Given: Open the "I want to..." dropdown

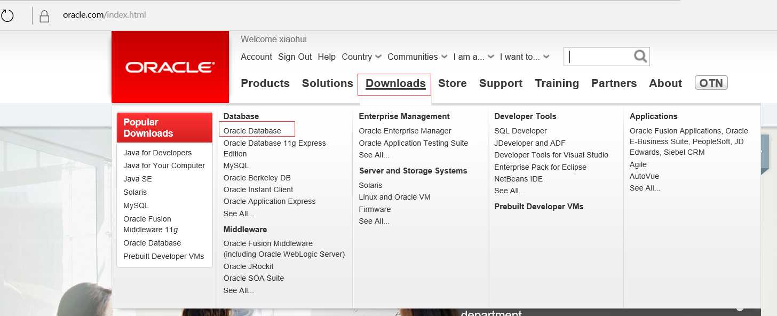Looking at the screenshot, I should pos(525,57).
